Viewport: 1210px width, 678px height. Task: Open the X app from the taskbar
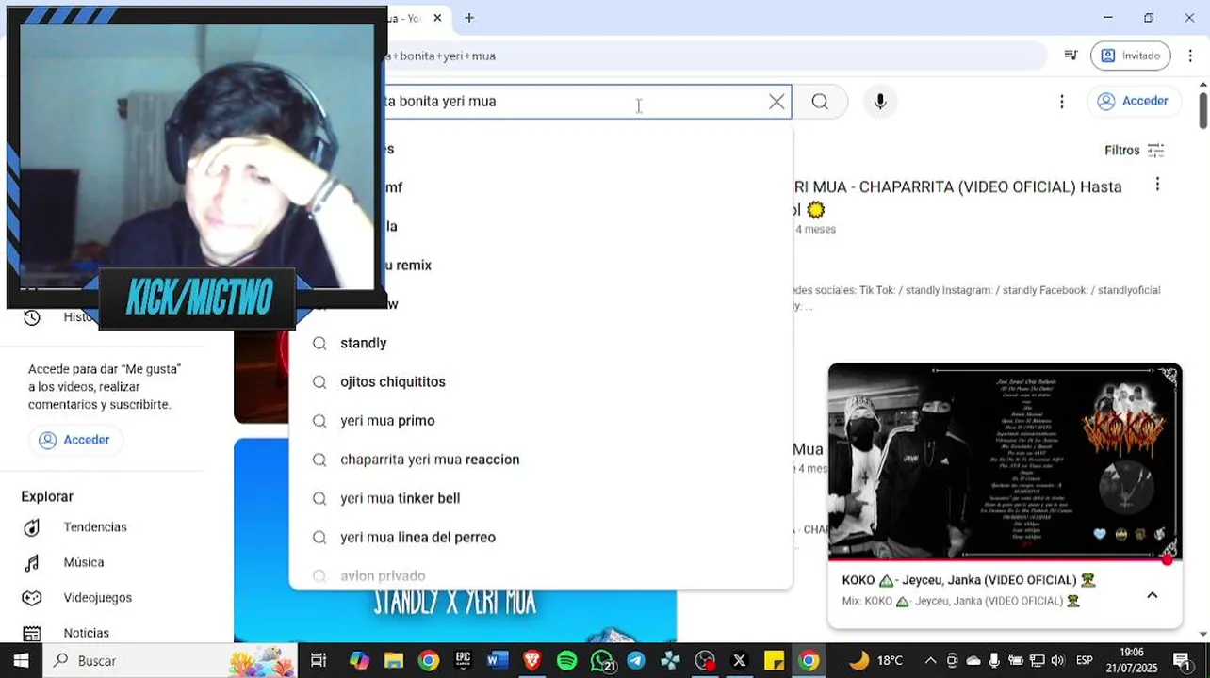740,661
